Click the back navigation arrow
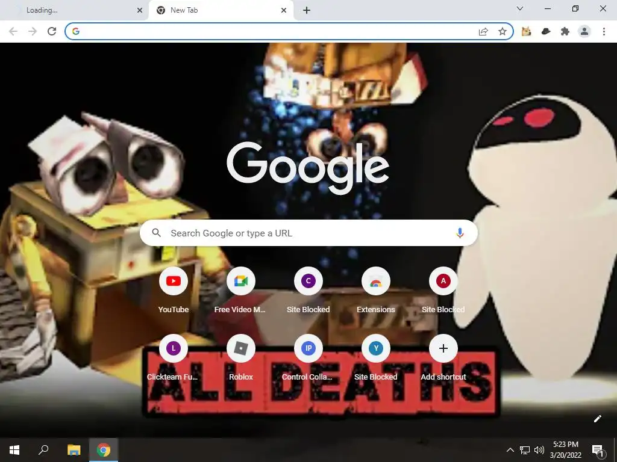 (13, 31)
